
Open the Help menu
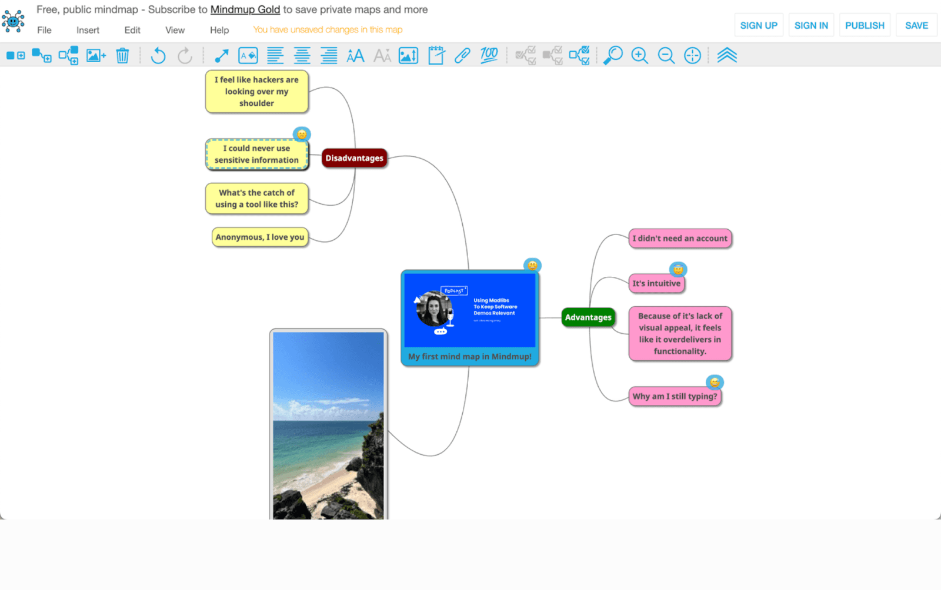coord(219,30)
